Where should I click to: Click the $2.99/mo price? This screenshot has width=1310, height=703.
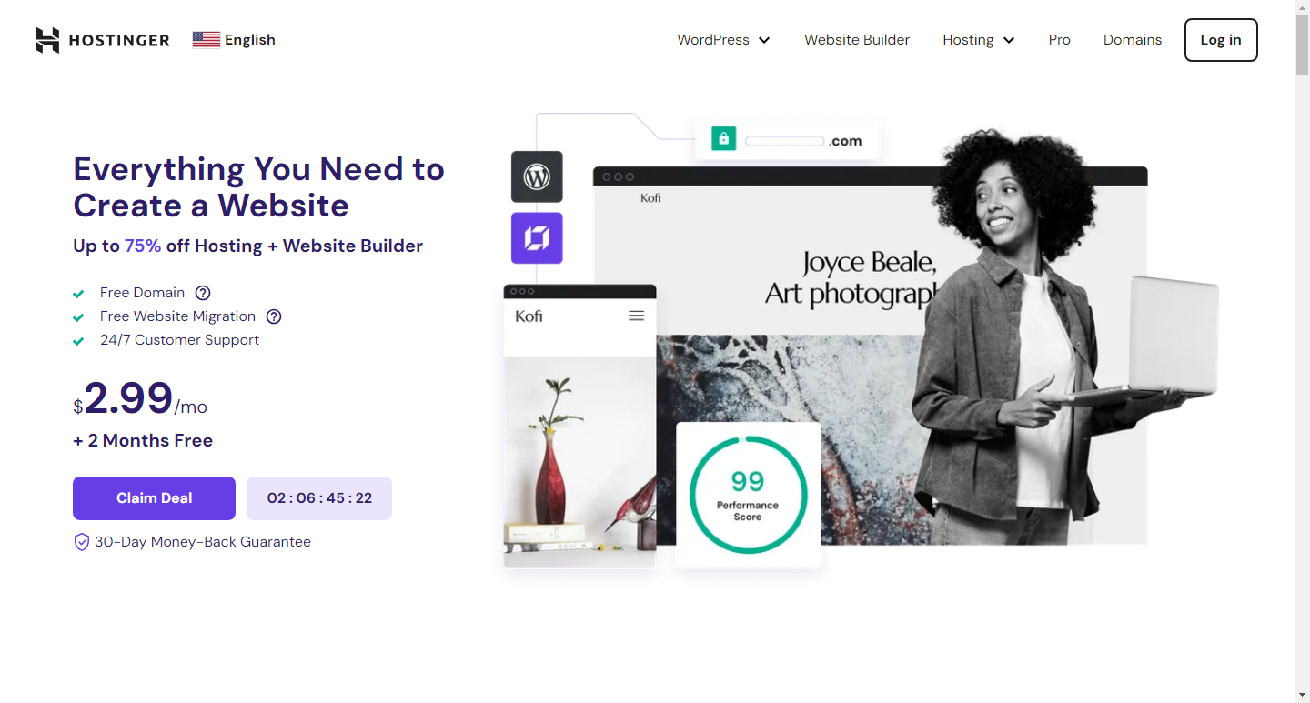[140, 399]
